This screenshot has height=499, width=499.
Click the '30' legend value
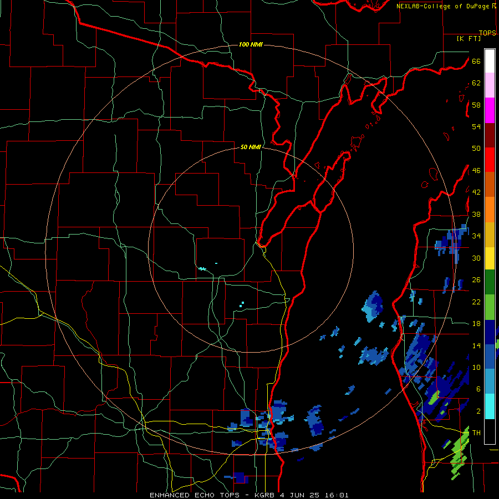coord(476,258)
